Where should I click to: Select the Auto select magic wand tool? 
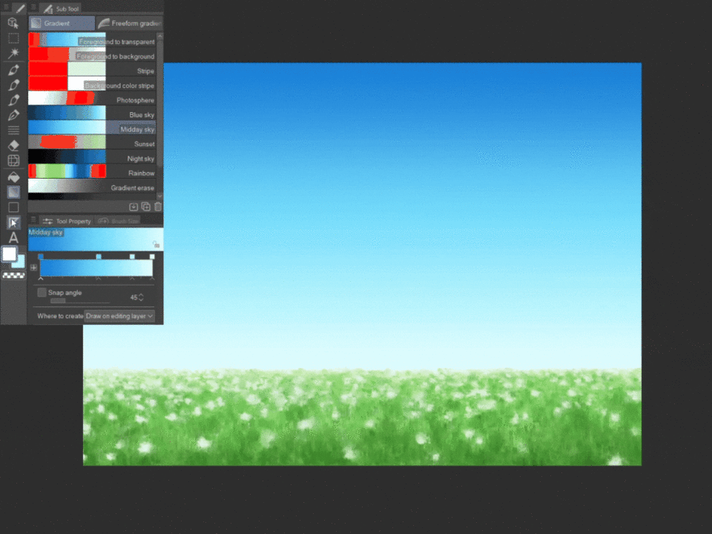(13, 53)
